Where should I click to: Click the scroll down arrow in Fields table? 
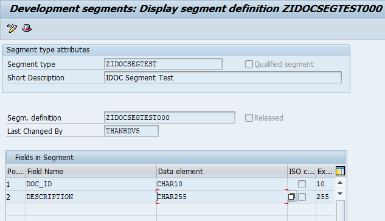340,194
